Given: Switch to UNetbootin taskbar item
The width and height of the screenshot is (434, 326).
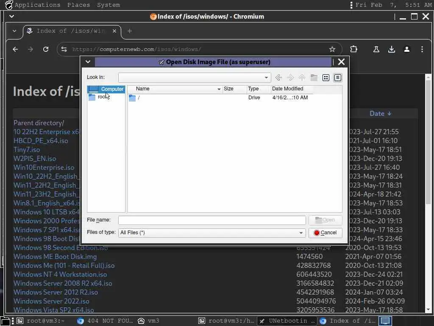Looking at the screenshot, I should (287, 321).
